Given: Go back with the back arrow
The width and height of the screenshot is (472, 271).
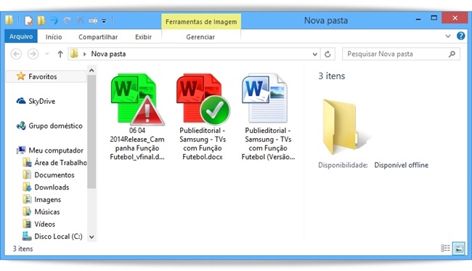Looking at the screenshot, I should pos(16,54).
